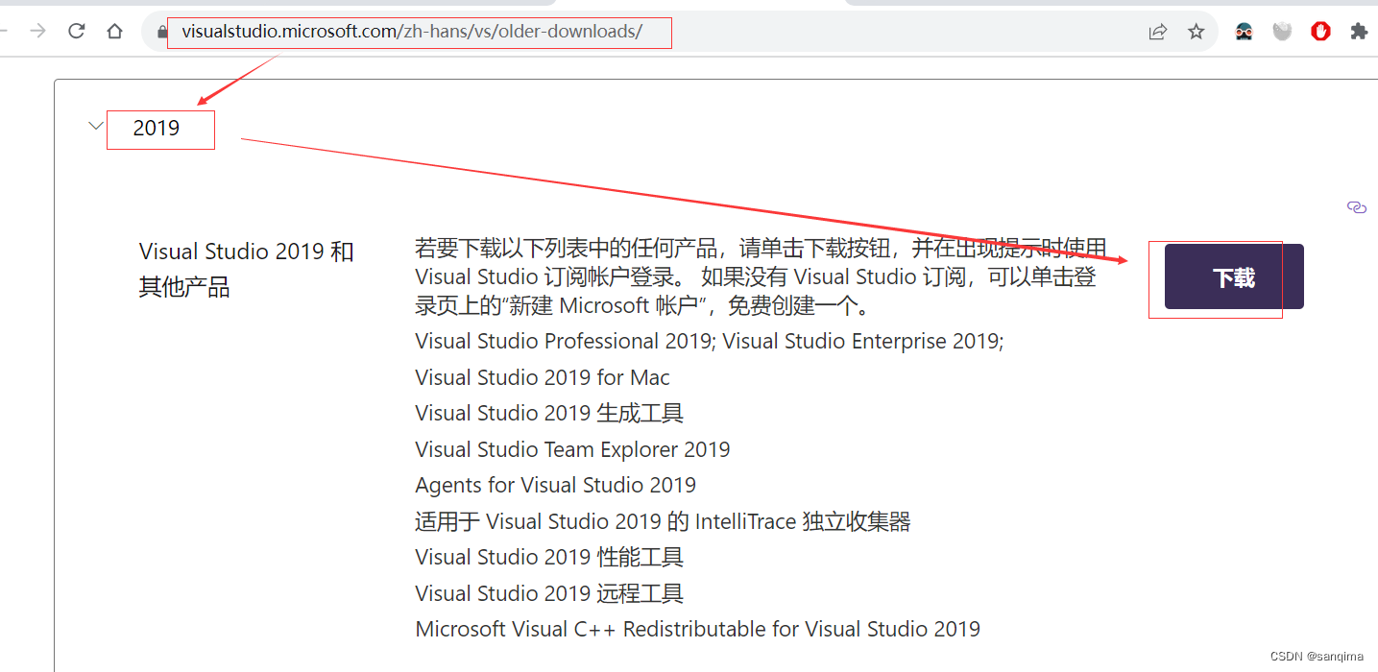Select the 'Visual Studio 2019 远程工具' line
Image resolution: width=1378 pixels, height=672 pixels.
549,593
